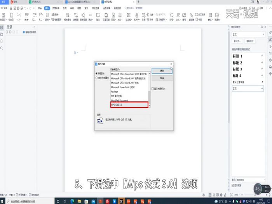Click the 书签 bookmark icon
Viewport: 272px width, 204px height.
[x=199, y=19]
